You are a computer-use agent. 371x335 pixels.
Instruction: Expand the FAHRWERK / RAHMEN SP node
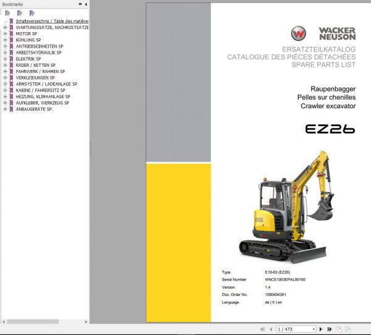coord(5,72)
